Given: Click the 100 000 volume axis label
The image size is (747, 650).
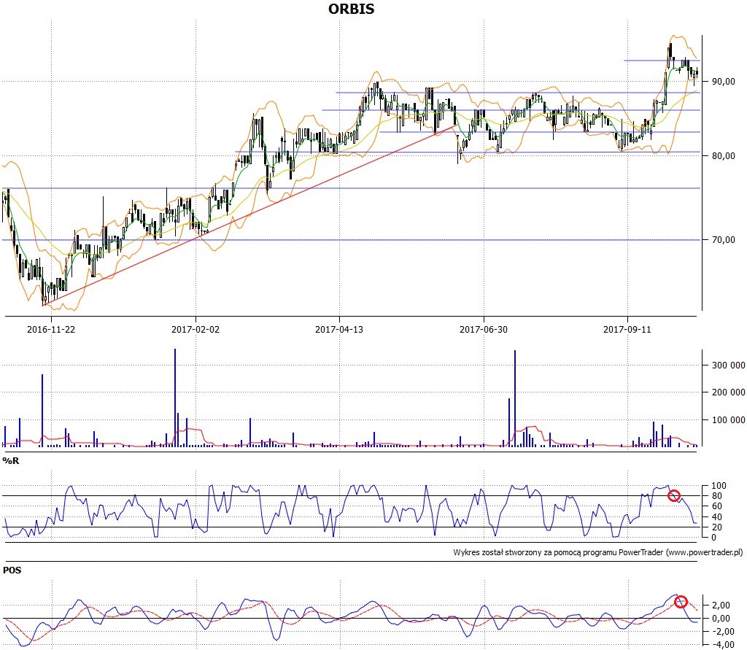Looking at the screenshot, I should pyautogui.click(x=729, y=419).
